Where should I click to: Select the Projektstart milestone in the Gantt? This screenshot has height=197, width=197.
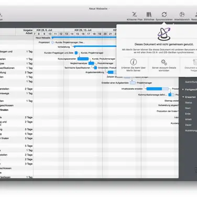52,42
